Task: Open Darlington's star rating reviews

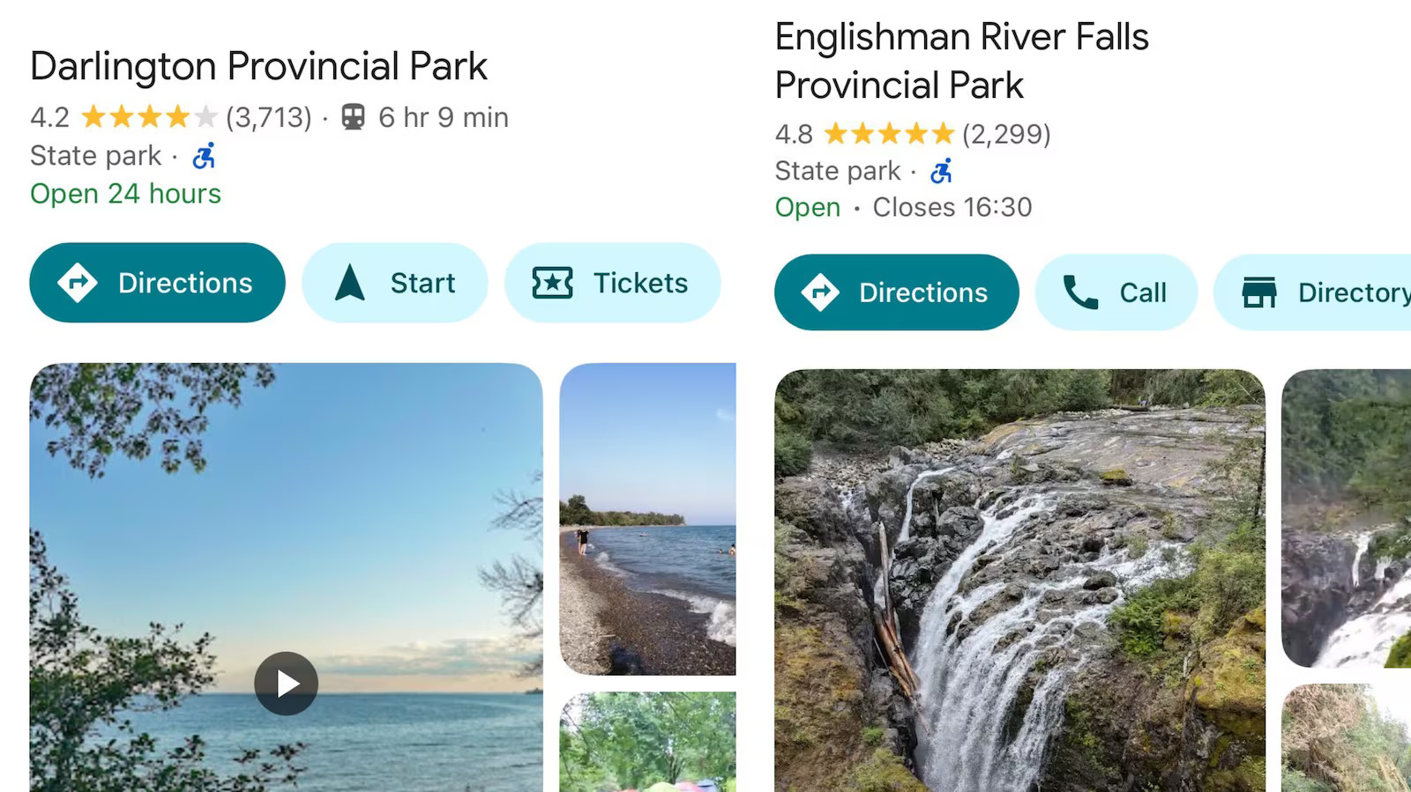Action: pos(148,117)
